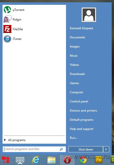The image size is (114, 165).
Task: Open File Explorer folder icon on taskbar
Action: (52, 160)
